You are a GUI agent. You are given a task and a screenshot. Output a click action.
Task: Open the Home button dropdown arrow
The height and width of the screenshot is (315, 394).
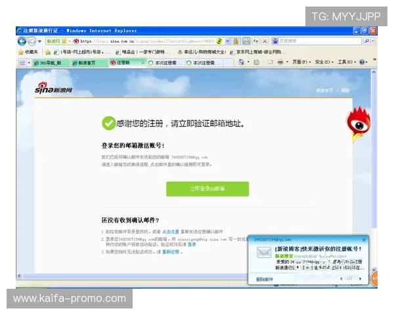pyautogui.click(x=248, y=62)
